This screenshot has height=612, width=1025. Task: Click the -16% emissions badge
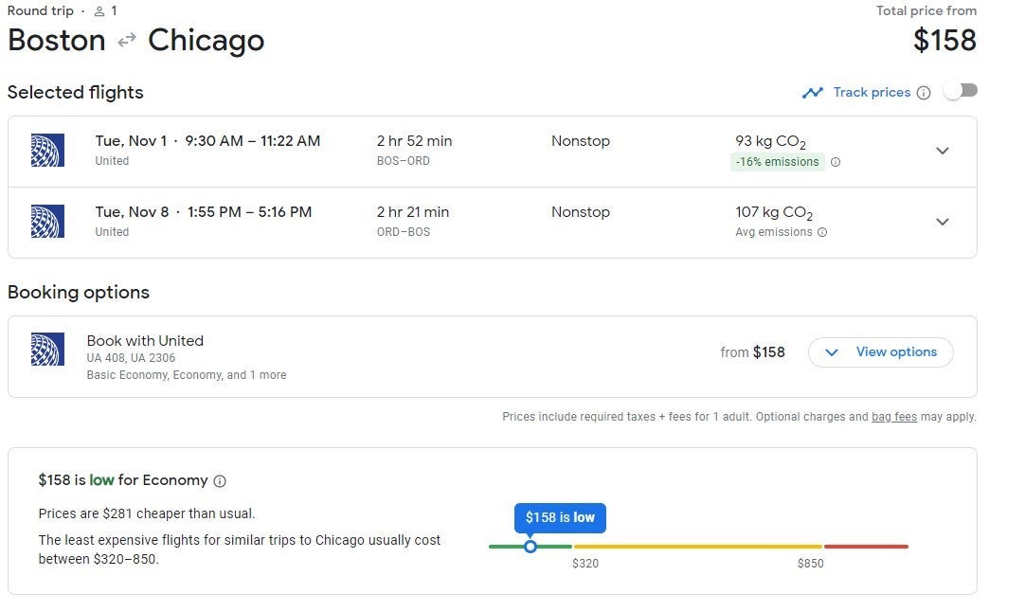click(x=777, y=162)
